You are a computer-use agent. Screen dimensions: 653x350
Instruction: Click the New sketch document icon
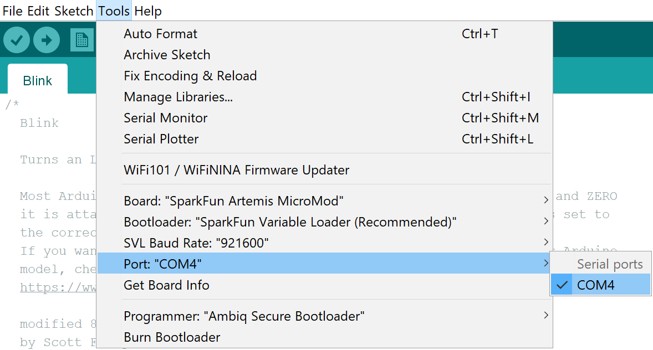click(x=82, y=40)
